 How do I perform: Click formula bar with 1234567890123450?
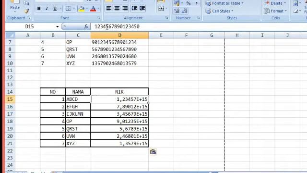(x=199, y=26)
